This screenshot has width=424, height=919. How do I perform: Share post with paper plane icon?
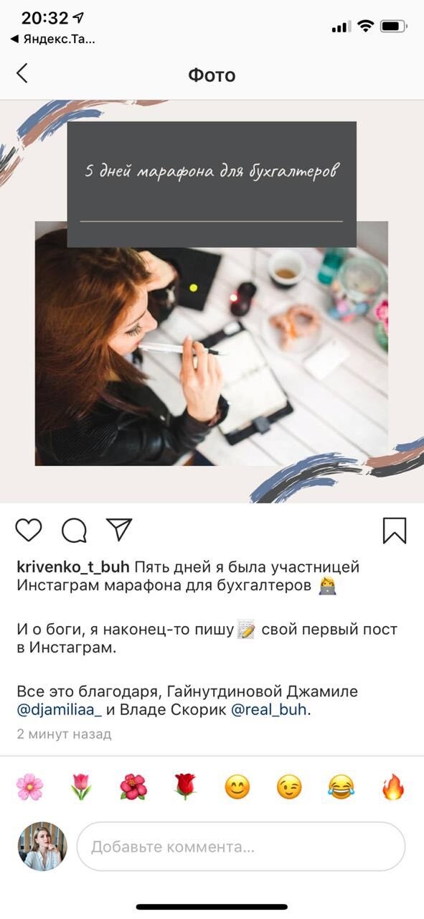click(119, 530)
